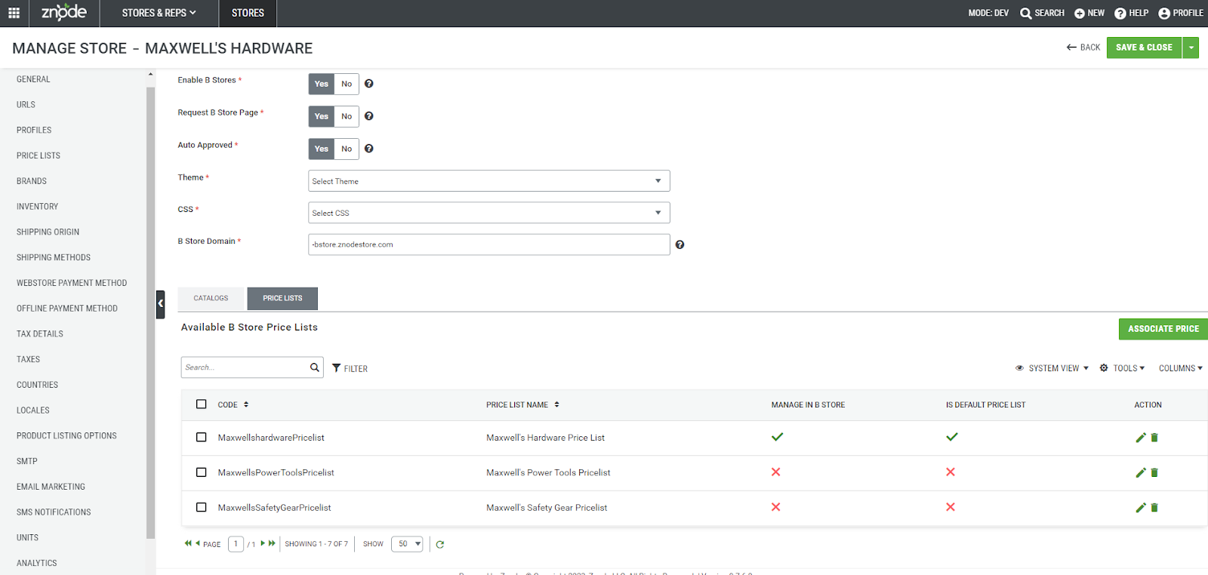Open SMTP settings in sidebar
1208x575 pixels.
27,461
